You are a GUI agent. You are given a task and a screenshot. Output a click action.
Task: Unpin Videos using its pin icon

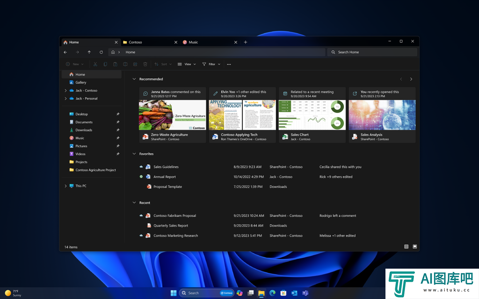[118, 154]
